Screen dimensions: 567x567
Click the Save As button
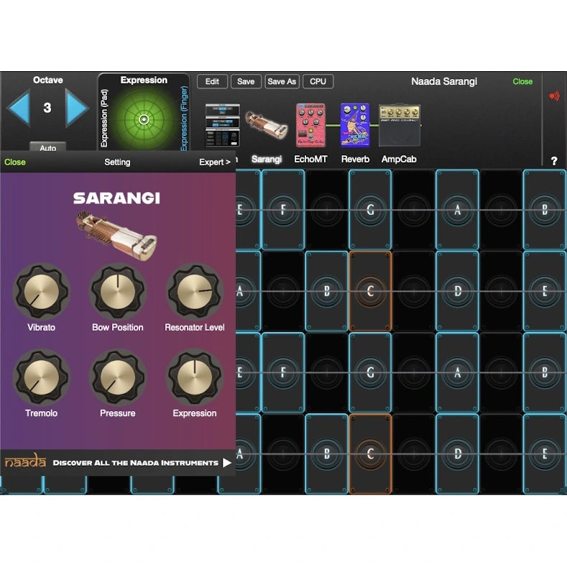(x=282, y=81)
